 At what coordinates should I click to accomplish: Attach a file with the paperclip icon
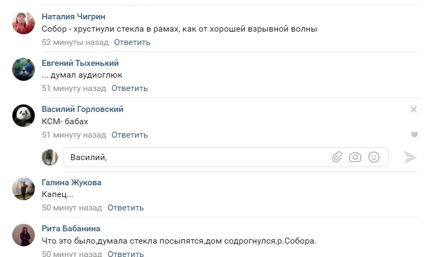tap(337, 157)
